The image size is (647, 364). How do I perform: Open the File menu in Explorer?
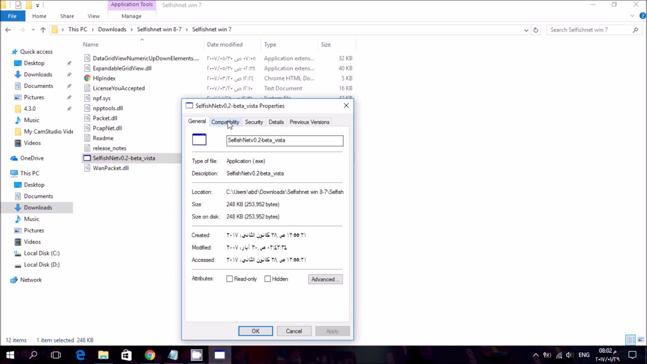(x=12, y=16)
